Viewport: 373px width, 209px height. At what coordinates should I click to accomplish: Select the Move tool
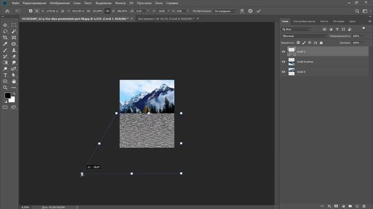(x=5, y=25)
